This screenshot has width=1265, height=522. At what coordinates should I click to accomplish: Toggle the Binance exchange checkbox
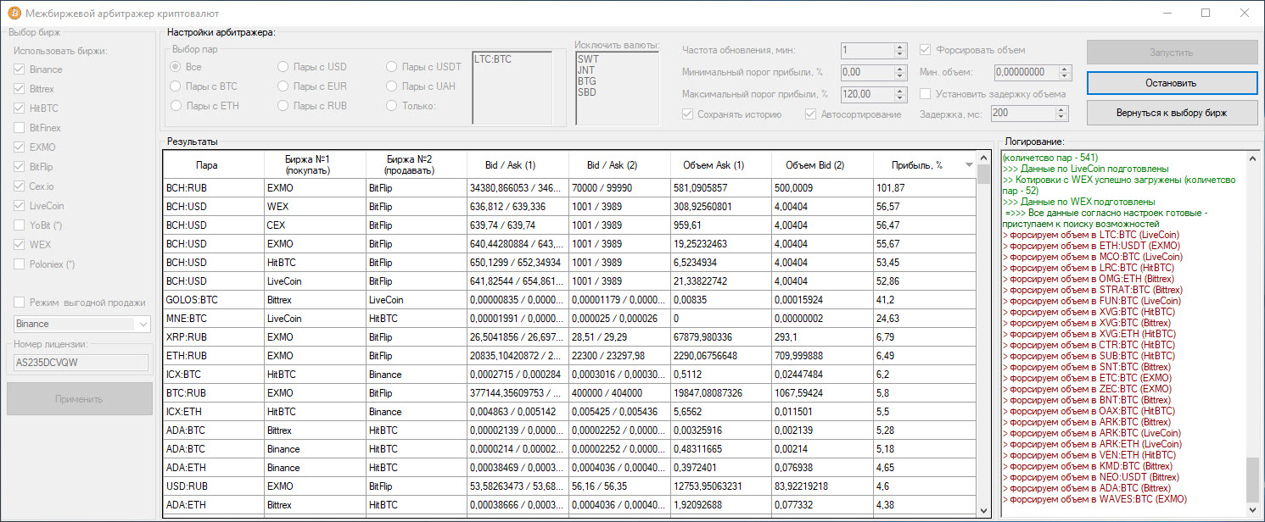click(19, 69)
